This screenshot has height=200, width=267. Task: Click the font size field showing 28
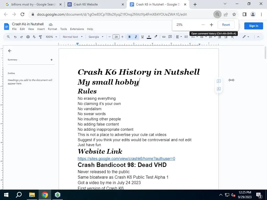[x=116, y=37]
